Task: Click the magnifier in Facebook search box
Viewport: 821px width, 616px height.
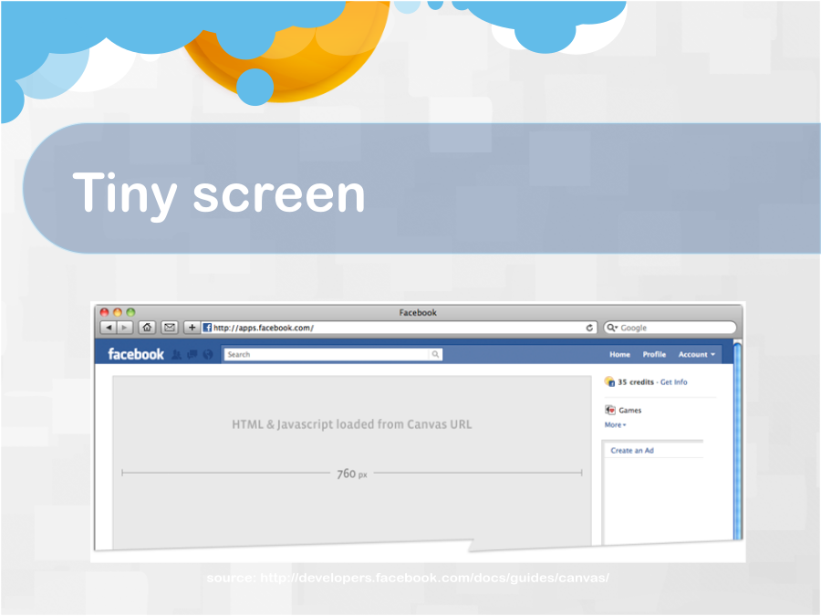Action: [x=435, y=354]
